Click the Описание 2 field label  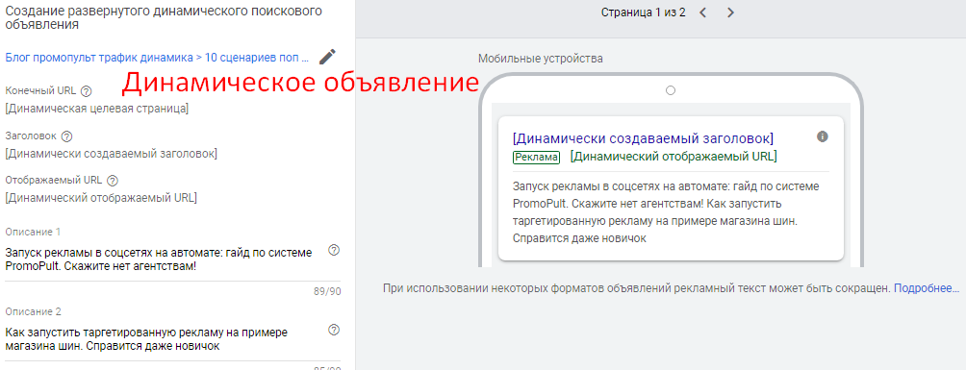[34, 311]
